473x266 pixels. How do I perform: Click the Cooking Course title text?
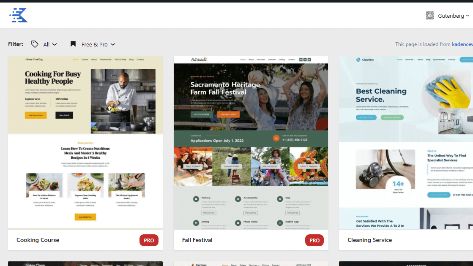click(x=38, y=240)
